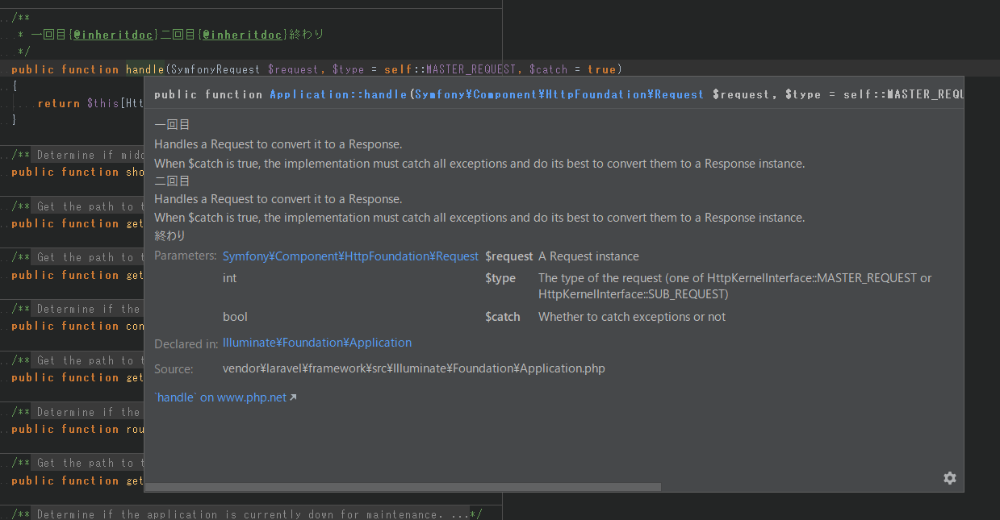Click the "public function sho" line
This screenshot has height=520, width=1000.
pyautogui.click(x=77, y=172)
